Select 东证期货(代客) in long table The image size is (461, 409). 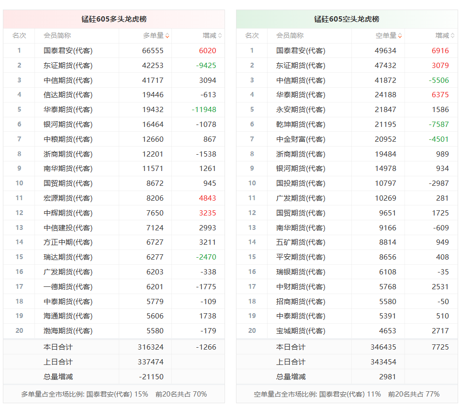point(68,65)
